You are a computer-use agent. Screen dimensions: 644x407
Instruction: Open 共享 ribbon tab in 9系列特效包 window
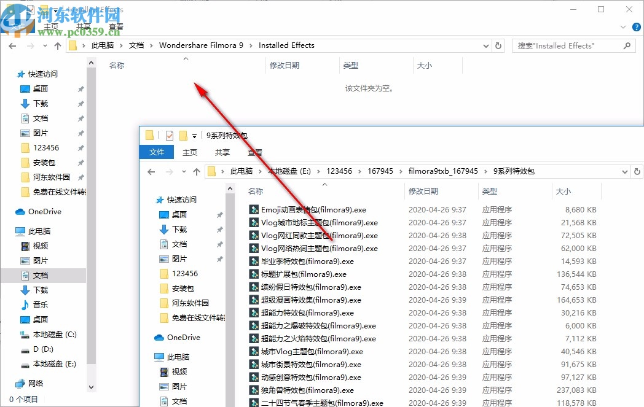(222, 153)
